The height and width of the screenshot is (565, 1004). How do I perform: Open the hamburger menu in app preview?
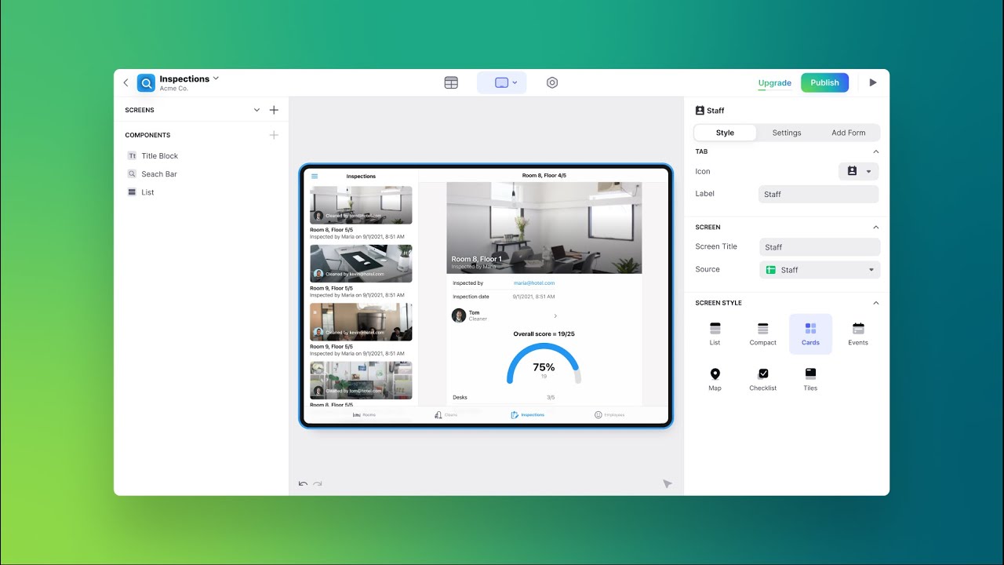click(x=315, y=176)
